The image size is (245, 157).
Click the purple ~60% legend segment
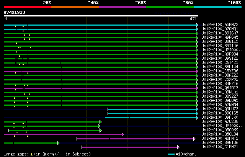point(122,7)
